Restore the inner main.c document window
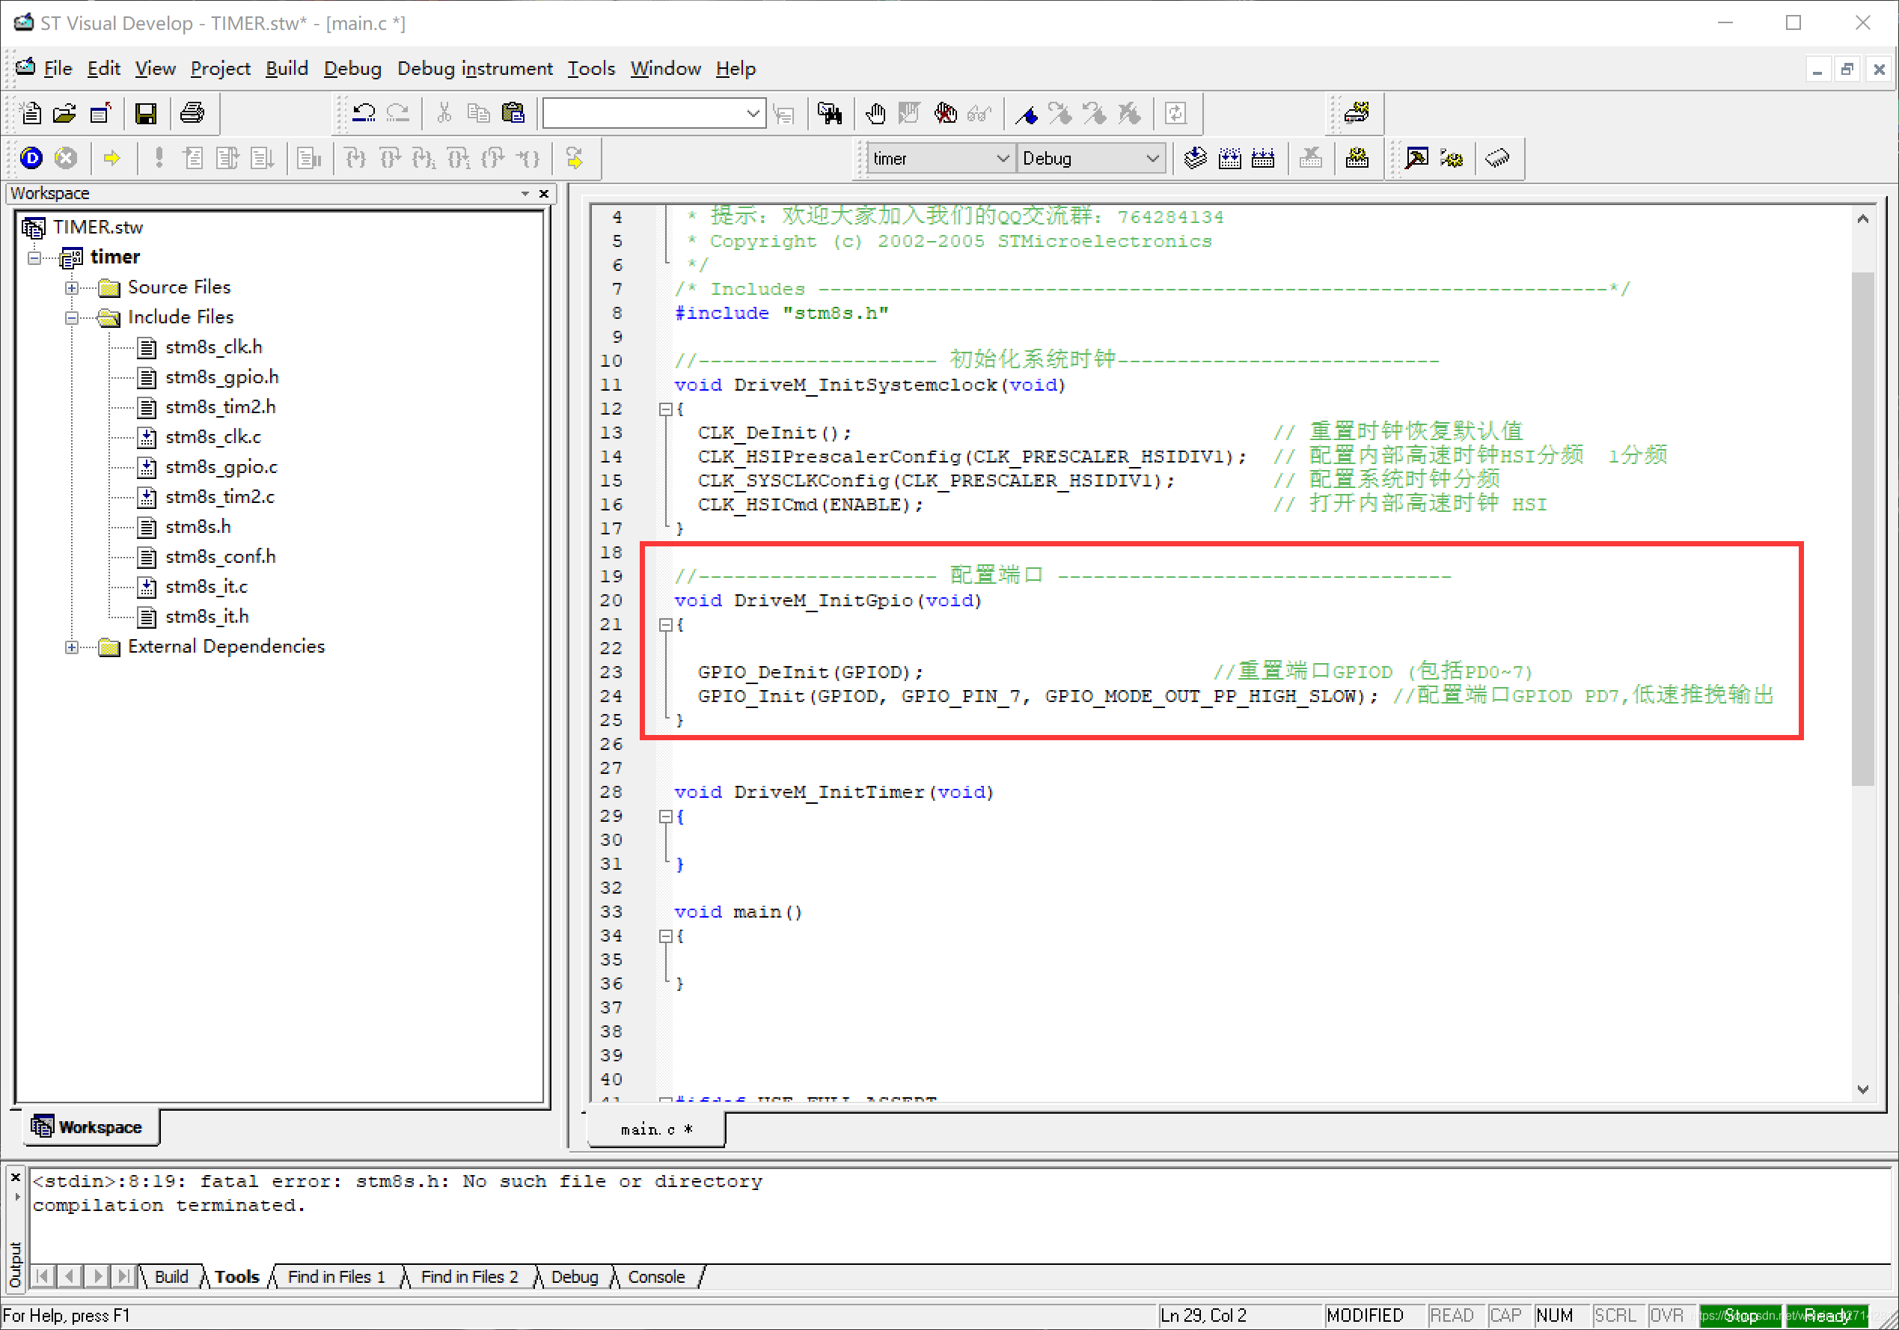The height and width of the screenshot is (1330, 1899). 1846,70
